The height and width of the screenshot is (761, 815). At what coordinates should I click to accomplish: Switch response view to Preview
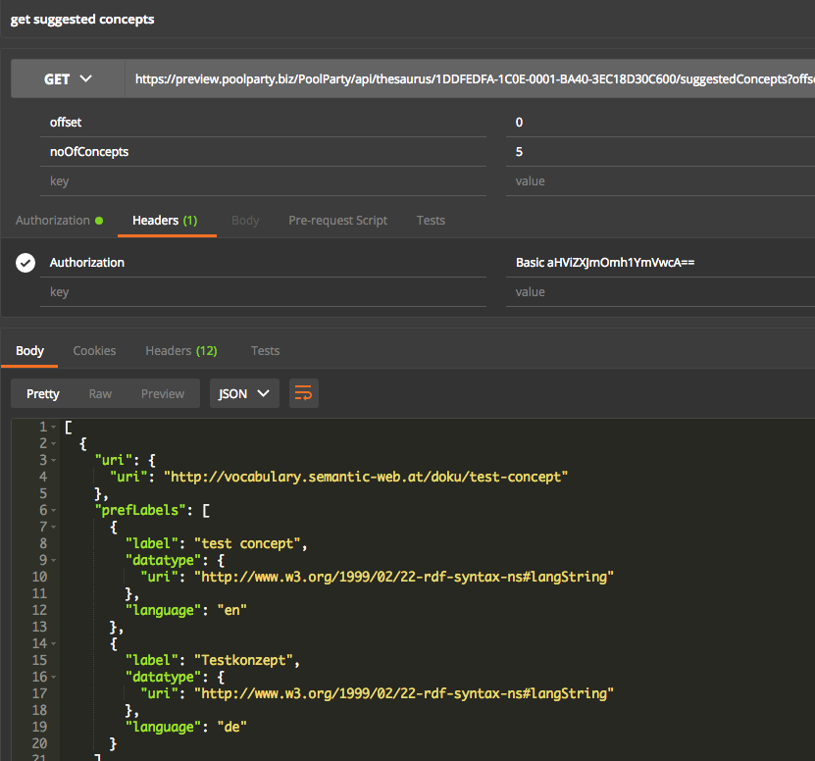(x=162, y=393)
